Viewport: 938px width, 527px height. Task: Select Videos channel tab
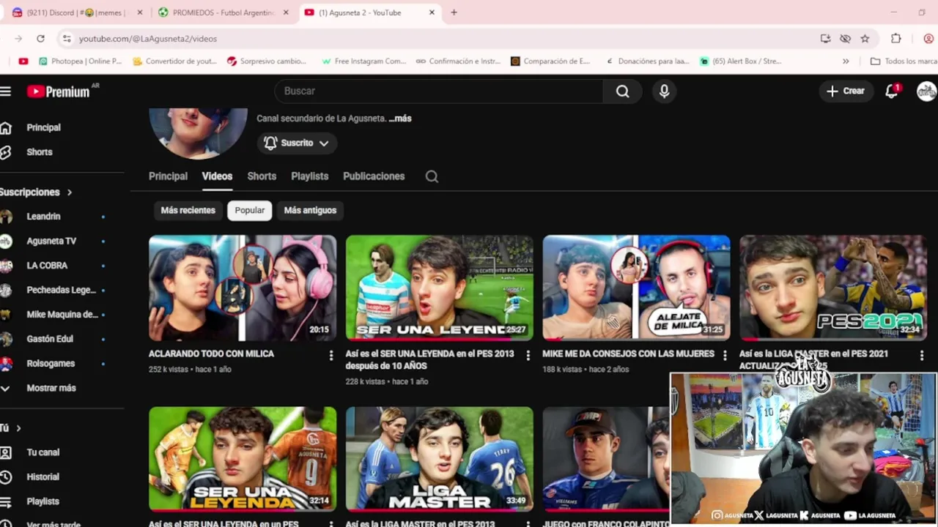[x=217, y=176]
